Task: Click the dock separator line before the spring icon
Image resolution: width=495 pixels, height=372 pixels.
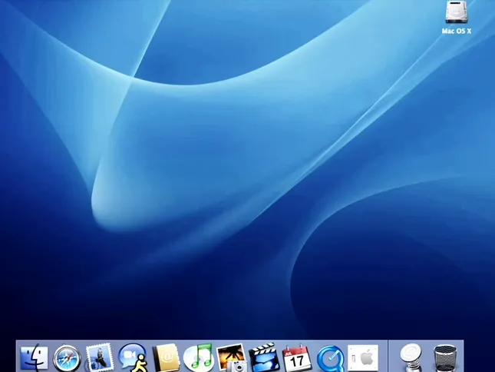Action: pos(388,357)
